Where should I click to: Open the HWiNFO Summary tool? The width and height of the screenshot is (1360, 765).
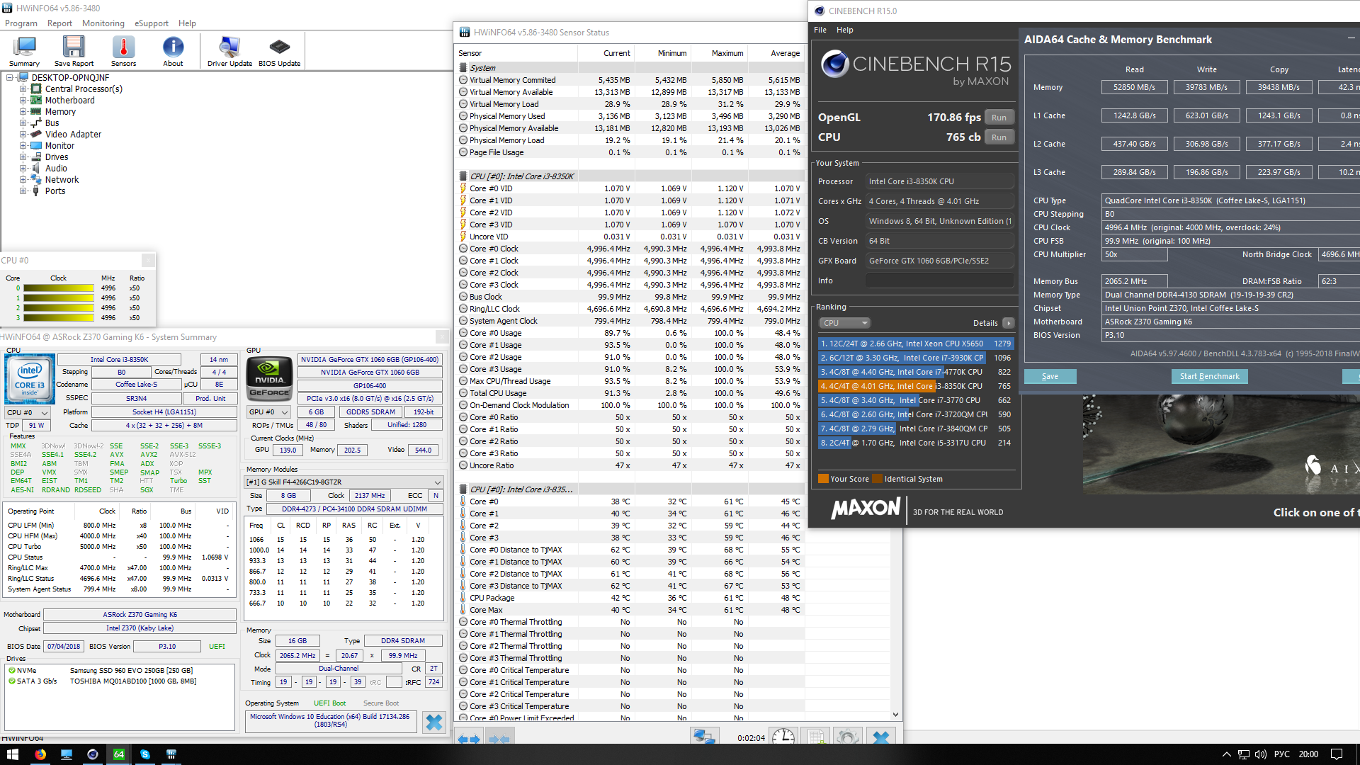(25, 51)
